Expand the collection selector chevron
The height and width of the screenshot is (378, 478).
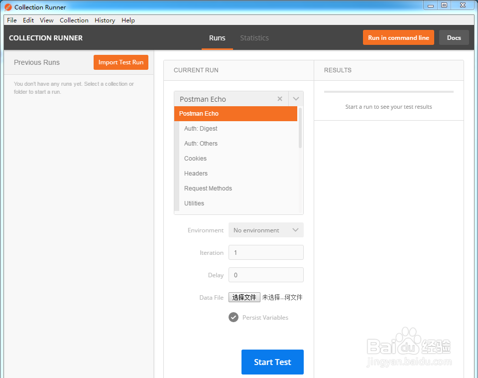pos(296,99)
